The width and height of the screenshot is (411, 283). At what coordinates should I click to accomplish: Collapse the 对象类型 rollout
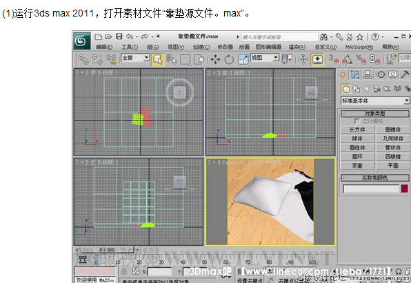374,114
